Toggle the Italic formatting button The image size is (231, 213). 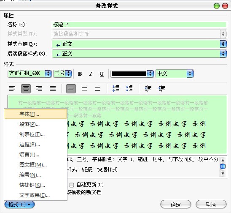[91, 74]
